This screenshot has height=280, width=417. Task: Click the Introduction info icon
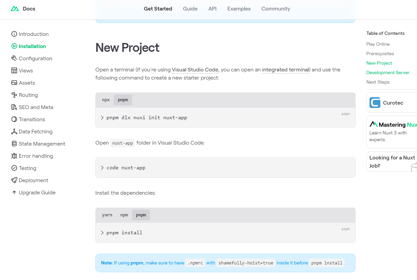pyautogui.click(x=14, y=34)
